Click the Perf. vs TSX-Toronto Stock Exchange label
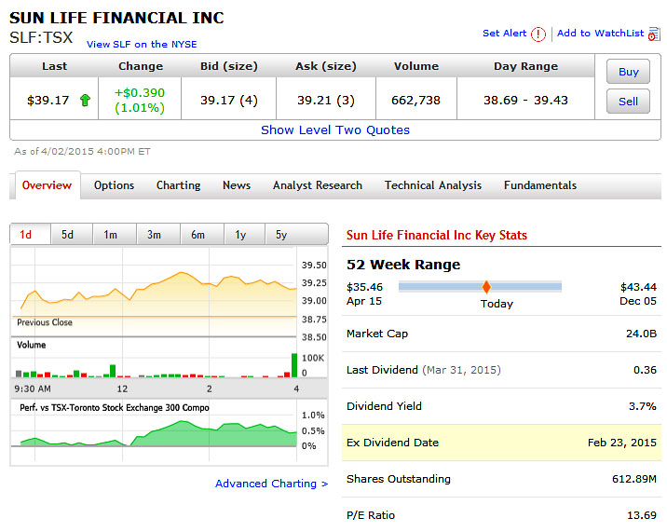667x532 pixels. tap(115, 408)
